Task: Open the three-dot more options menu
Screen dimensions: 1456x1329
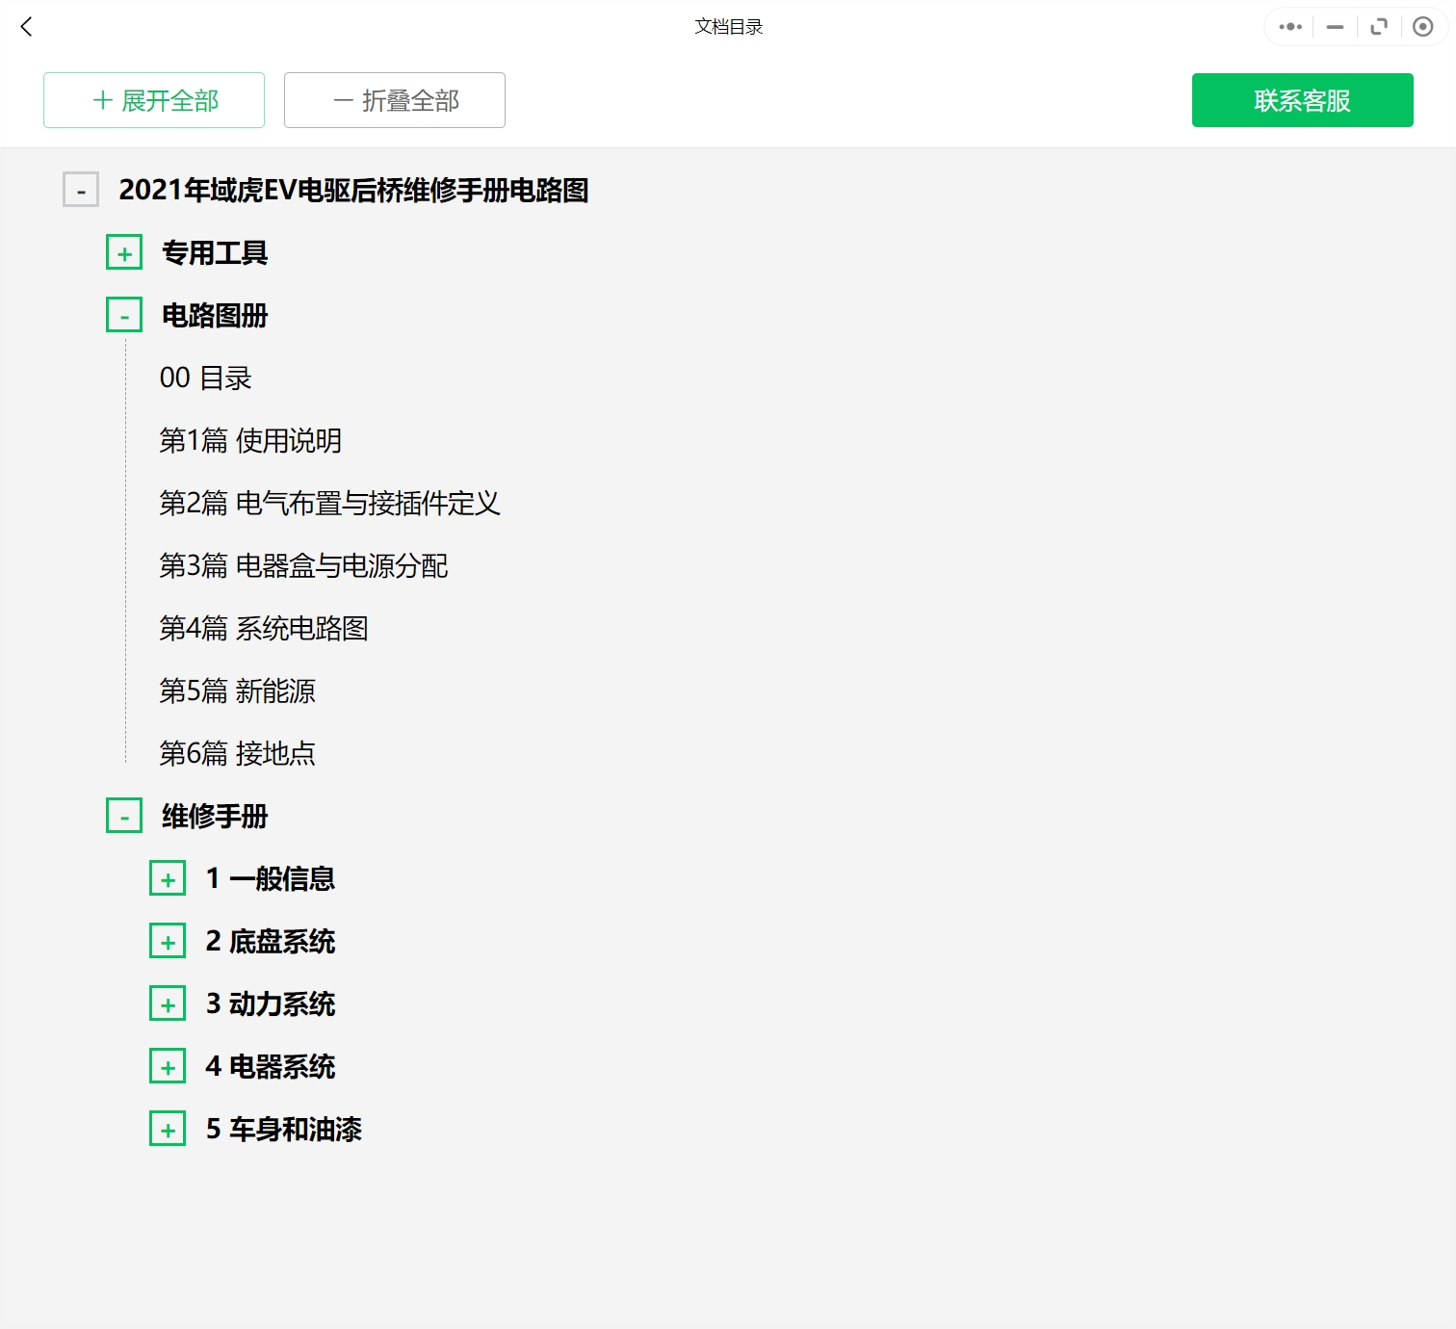Action: 1290,27
